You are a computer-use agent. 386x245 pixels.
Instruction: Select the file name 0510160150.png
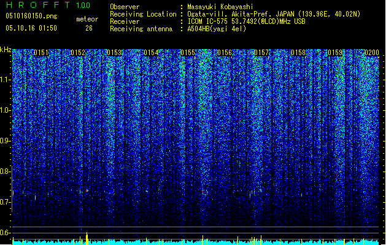click(31, 17)
